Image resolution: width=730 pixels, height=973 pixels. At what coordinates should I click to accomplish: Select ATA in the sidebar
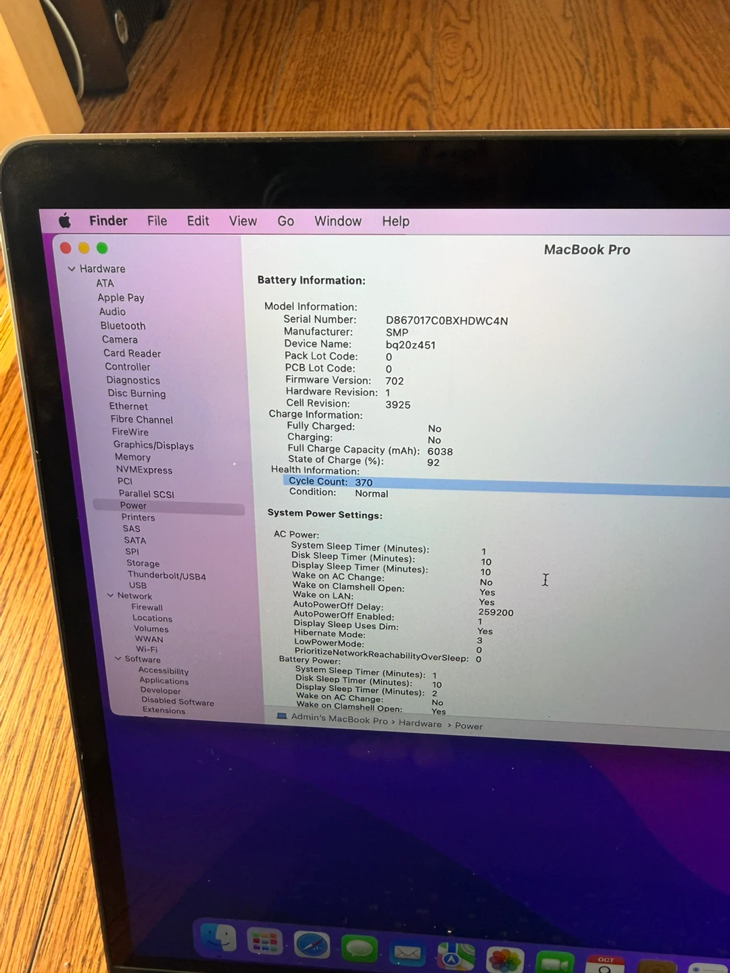click(x=105, y=283)
